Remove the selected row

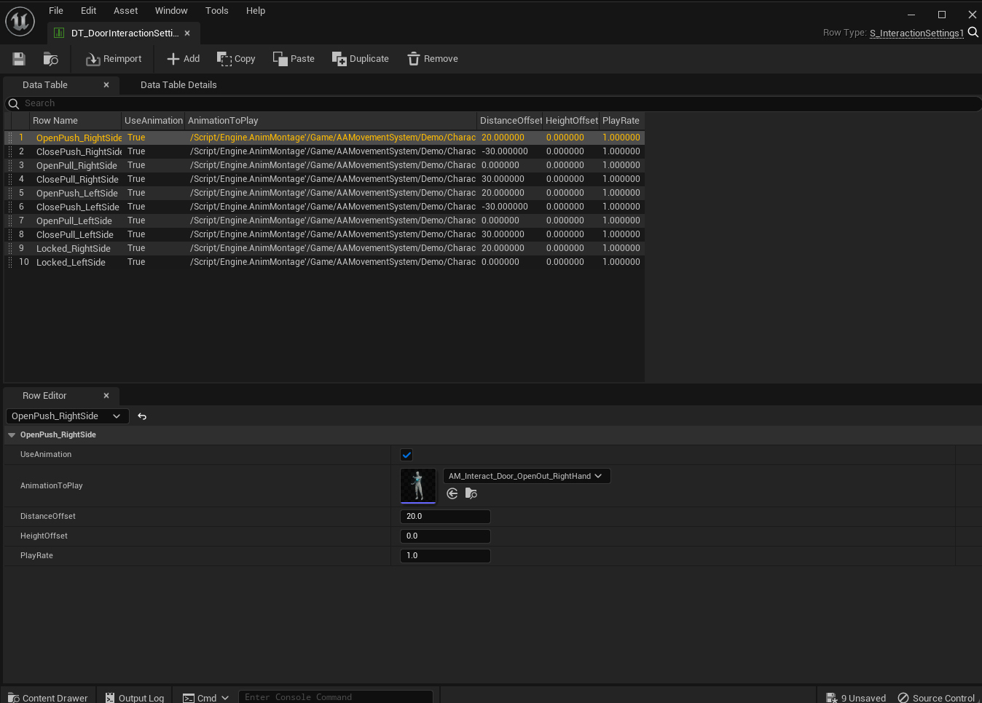tap(433, 59)
